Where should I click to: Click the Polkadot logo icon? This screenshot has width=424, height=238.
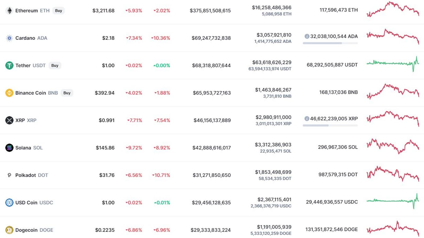pos(10,175)
